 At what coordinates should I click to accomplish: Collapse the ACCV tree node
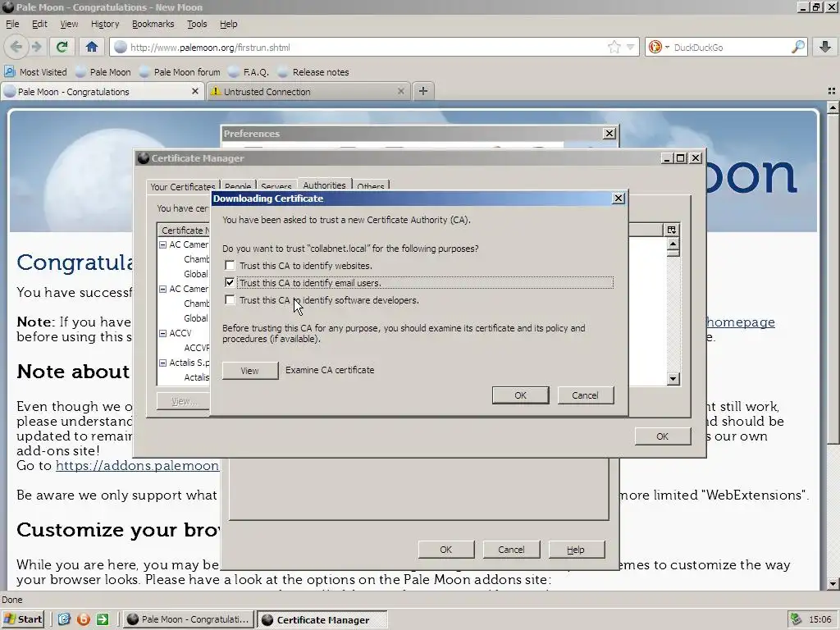[163, 333]
